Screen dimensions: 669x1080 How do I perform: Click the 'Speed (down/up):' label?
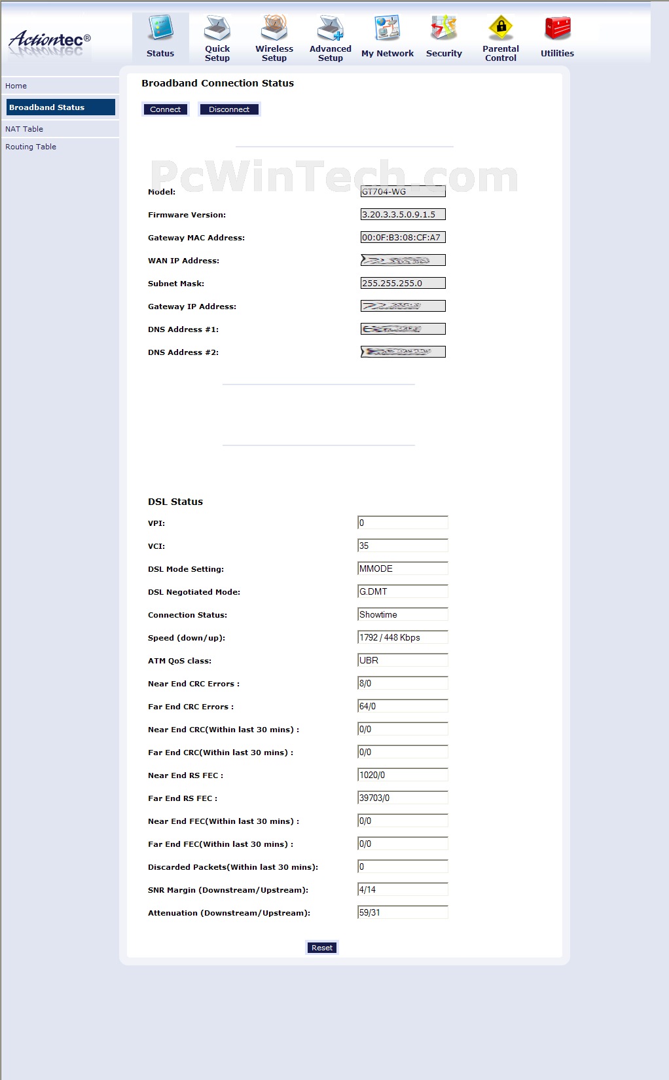tap(187, 638)
